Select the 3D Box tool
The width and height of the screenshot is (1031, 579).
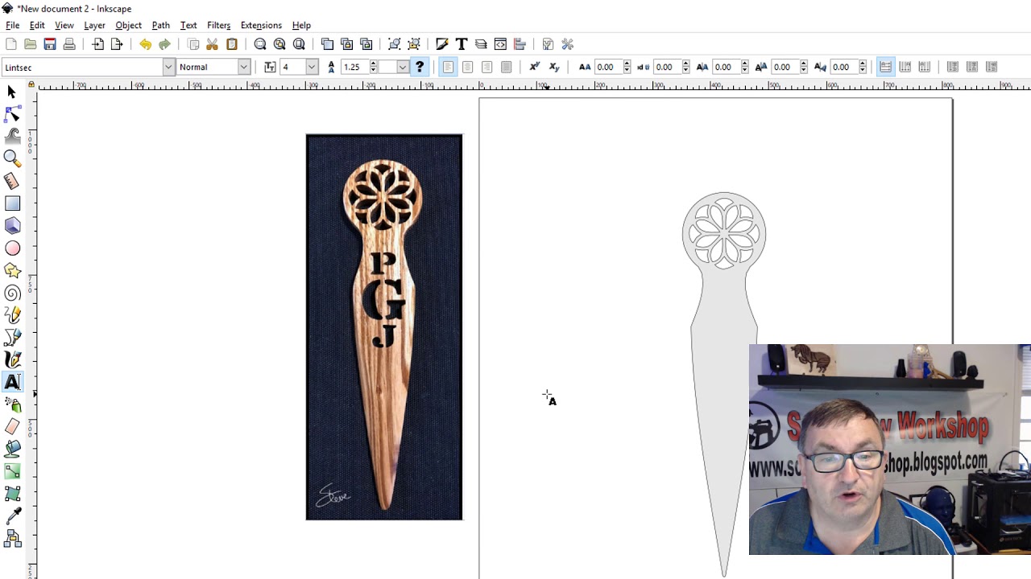click(12, 226)
